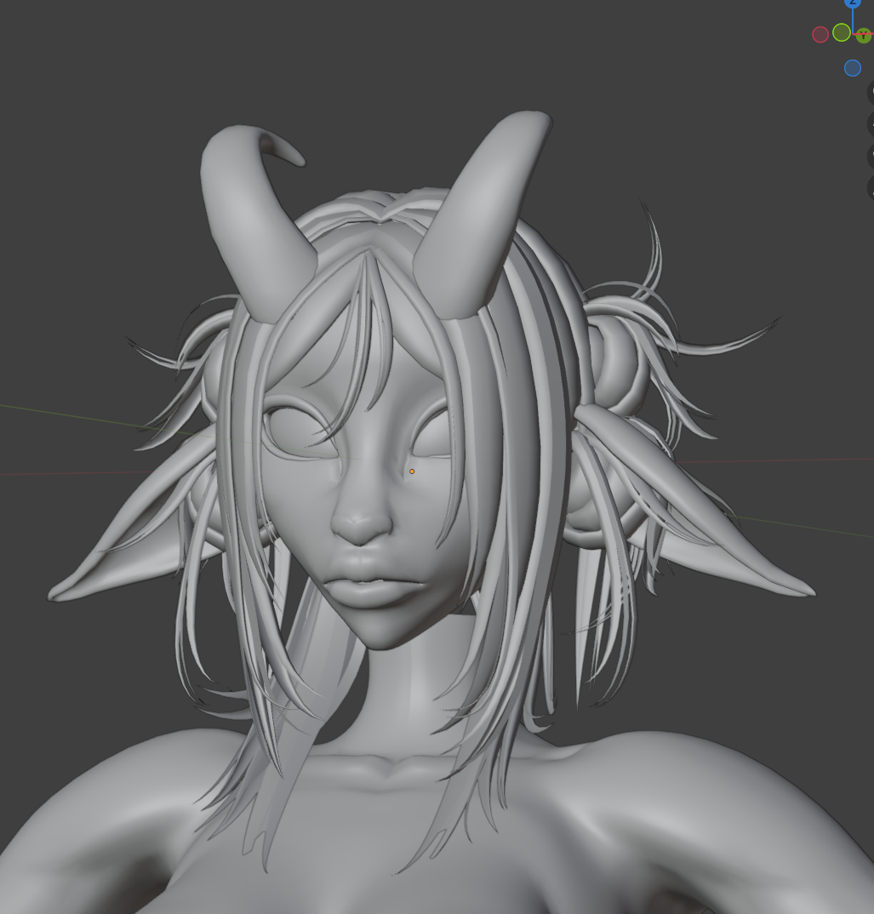Viewport: 874px width, 914px height.
Task: Click the hollow green negative Y axis circle
Action: 842,32
